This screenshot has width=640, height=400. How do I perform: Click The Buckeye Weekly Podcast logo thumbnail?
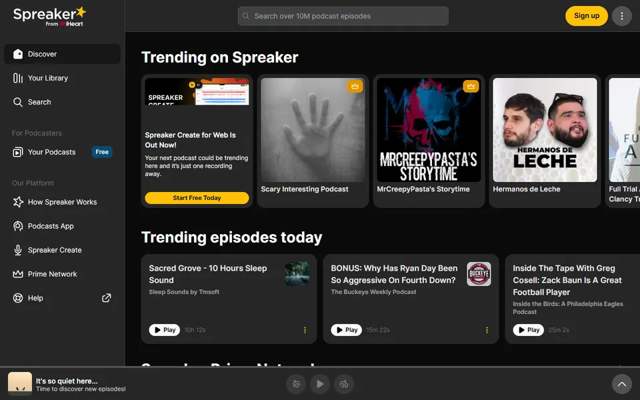click(x=479, y=274)
